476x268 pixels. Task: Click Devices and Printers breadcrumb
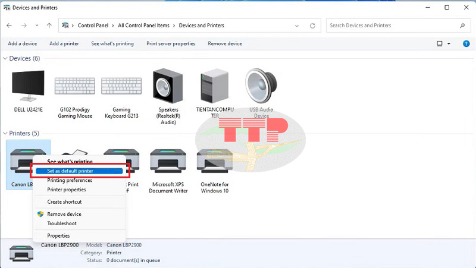[202, 26]
